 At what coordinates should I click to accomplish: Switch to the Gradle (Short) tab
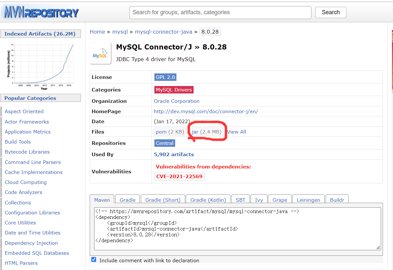coord(163,200)
